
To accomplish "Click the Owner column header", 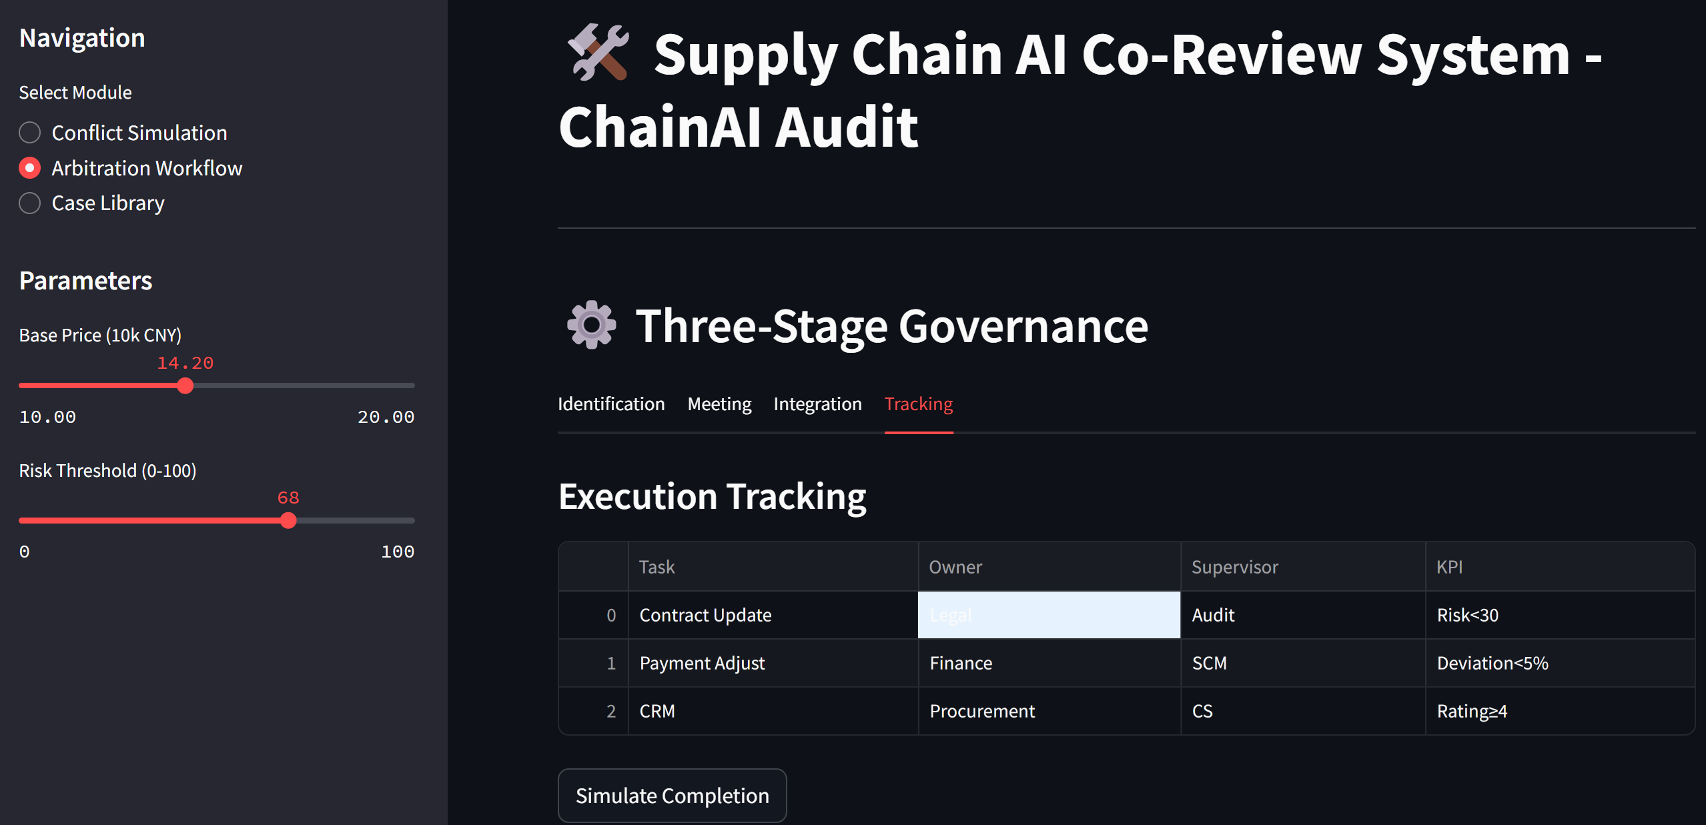I will click(x=1049, y=567).
